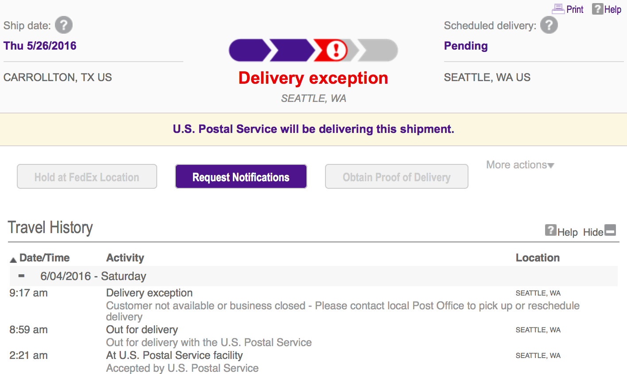This screenshot has width=627, height=374.
Task: Click the Date/Time sort arrow
Action: [x=13, y=260]
